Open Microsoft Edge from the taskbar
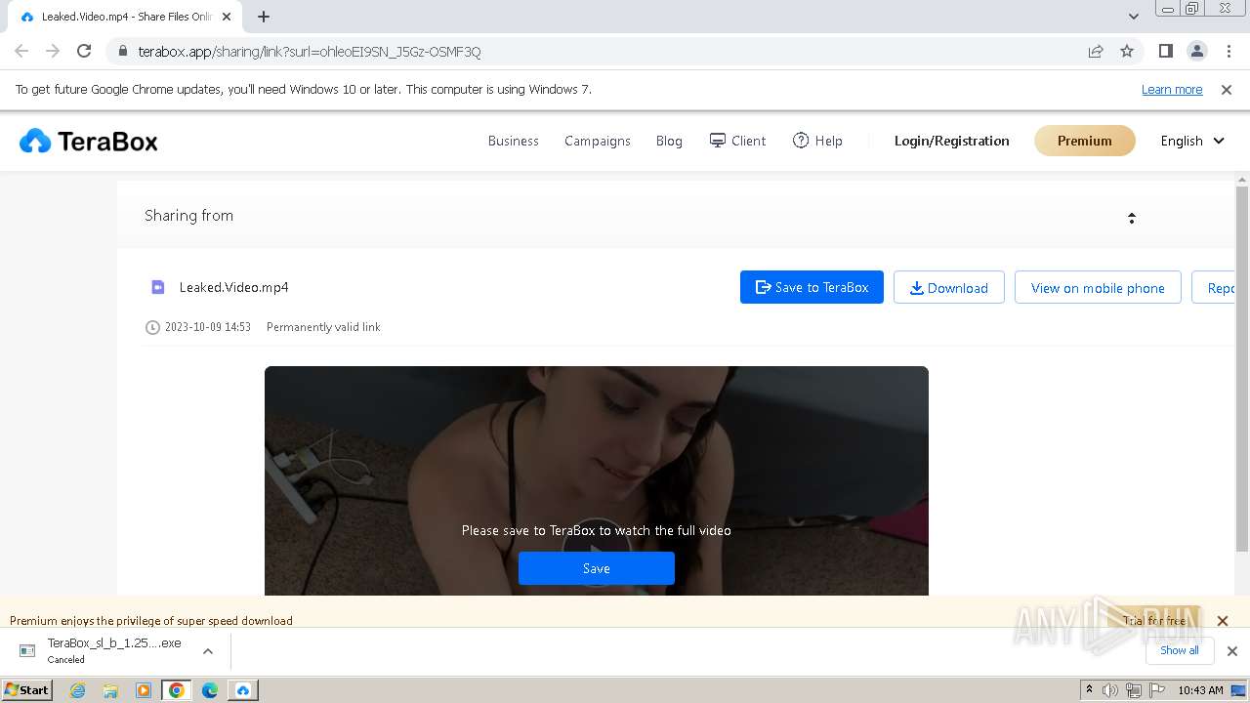The width and height of the screenshot is (1250, 703). [x=210, y=690]
